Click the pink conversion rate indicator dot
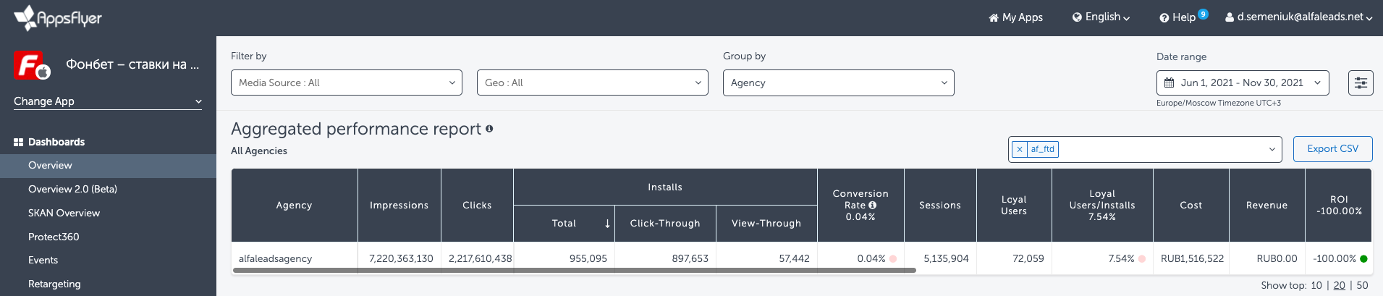Image resolution: width=1383 pixels, height=296 pixels. tap(893, 258)
